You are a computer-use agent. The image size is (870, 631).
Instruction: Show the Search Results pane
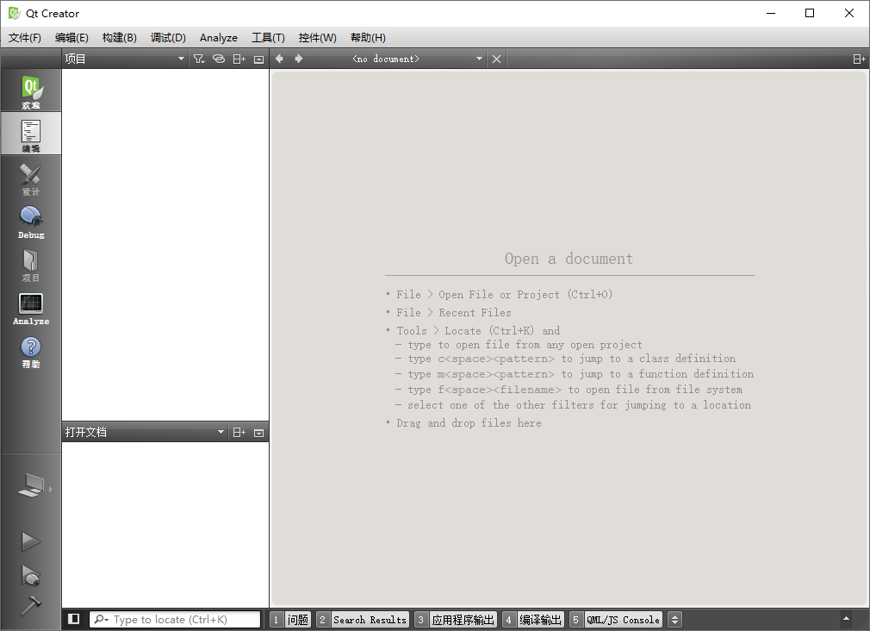pyautogui.click(x=363, y=619)
